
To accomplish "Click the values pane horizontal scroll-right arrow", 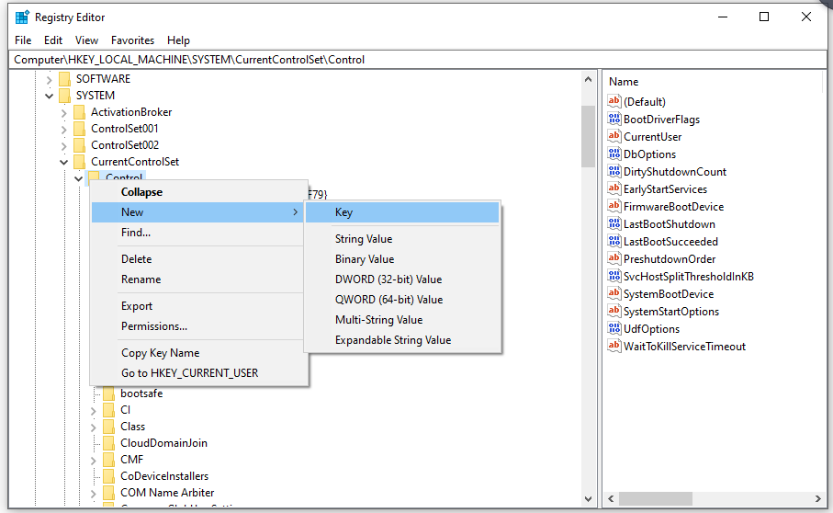I will (817, 498).
